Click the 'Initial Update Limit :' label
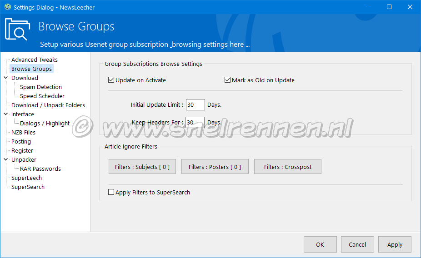This screenshot has height=258, width=421. [157, 104]
